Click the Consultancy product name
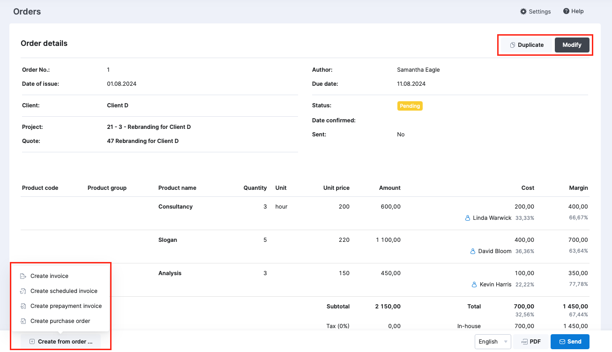The image size is (612, 352). pos(175,207)
